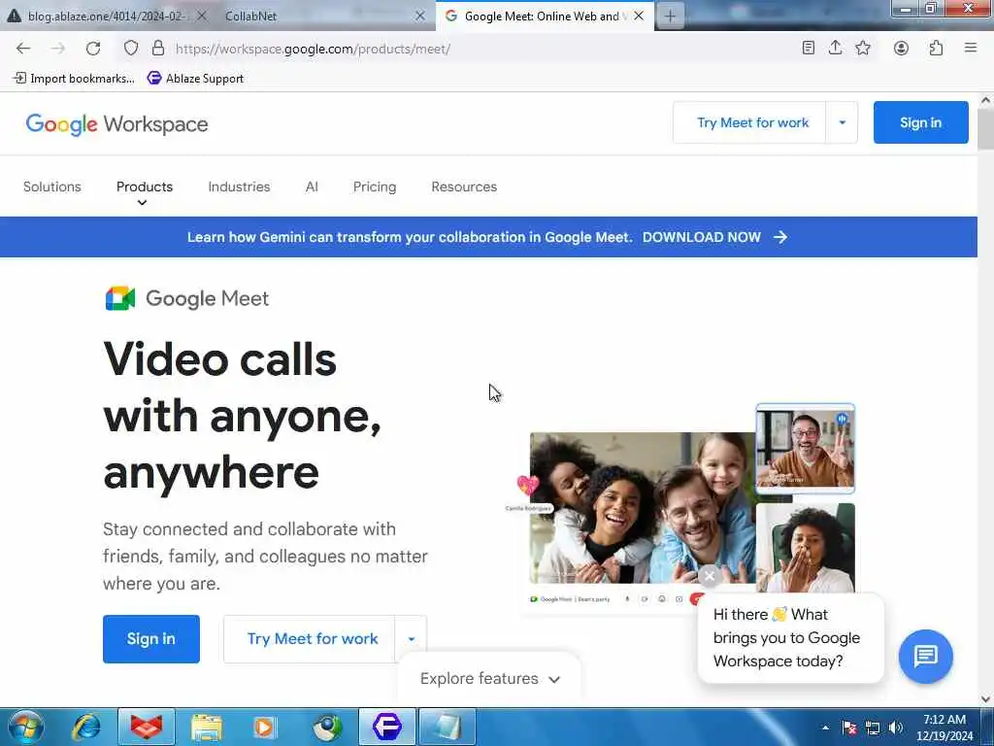Screen dimensions: 994x746
Task: Click the arrow icon after DOWNLOAD NOW
Action: [780, 237]
